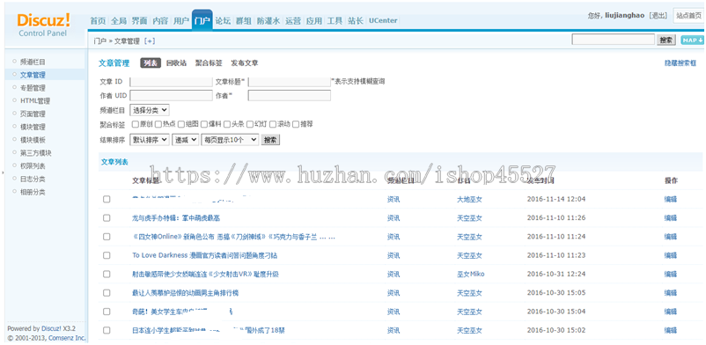Enable the 组图 tag checkbox
Viewport: 706px width, 345px height.
click(181, 124)
